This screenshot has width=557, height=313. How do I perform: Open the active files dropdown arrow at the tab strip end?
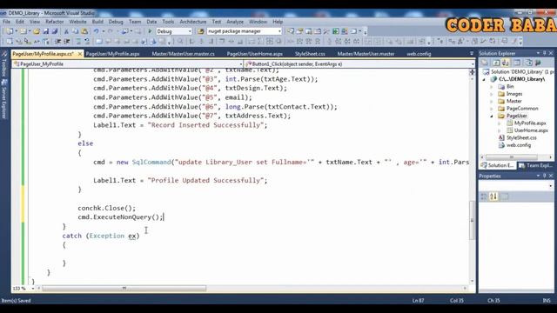[x=472, y=54]
